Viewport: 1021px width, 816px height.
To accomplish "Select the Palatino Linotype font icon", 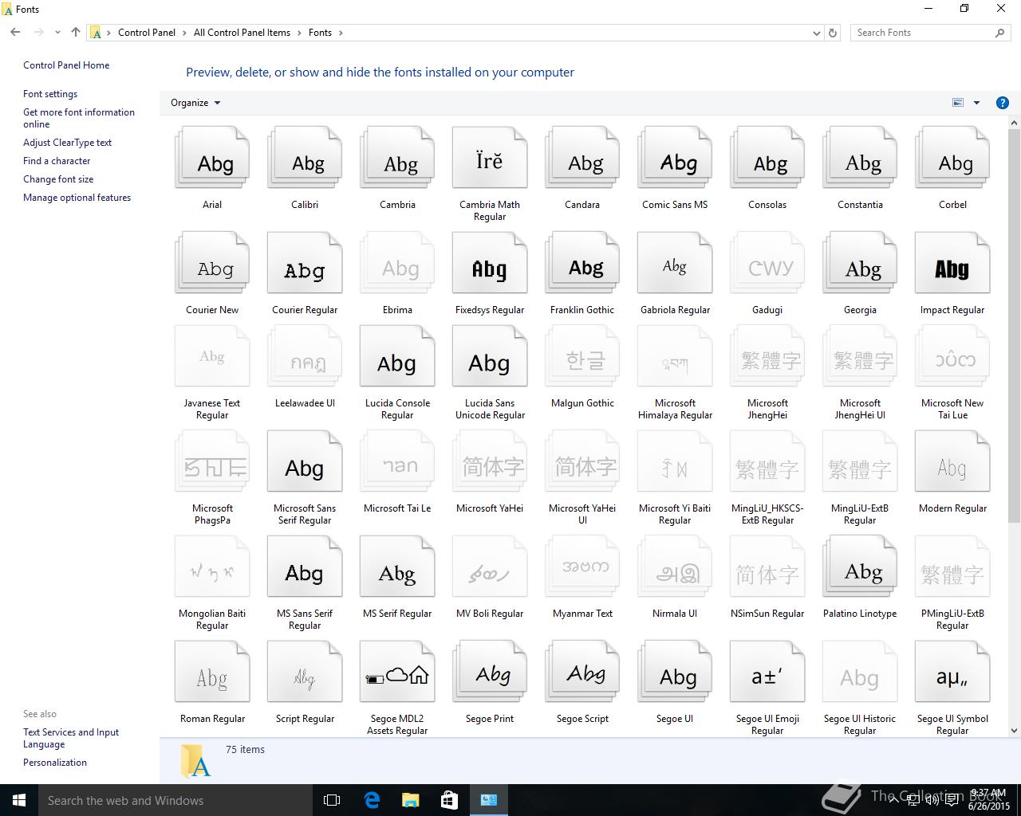I will (860, 567).
